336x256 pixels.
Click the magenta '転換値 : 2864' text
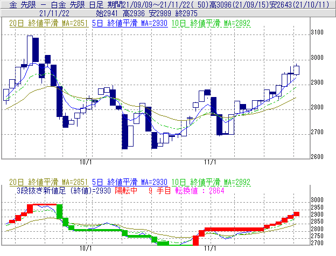click(200, 190)
